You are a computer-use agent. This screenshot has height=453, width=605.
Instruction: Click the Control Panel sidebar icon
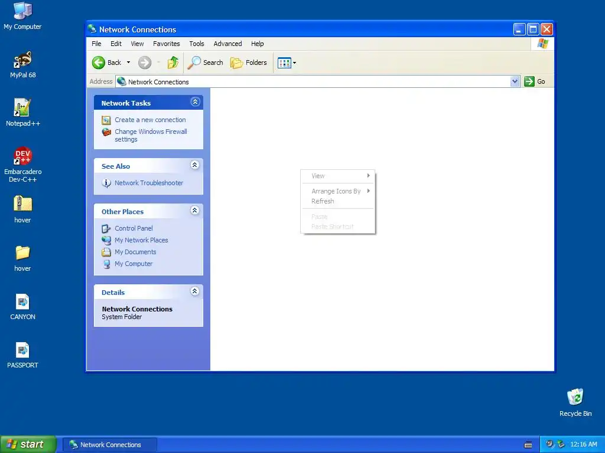coord(106,229)
